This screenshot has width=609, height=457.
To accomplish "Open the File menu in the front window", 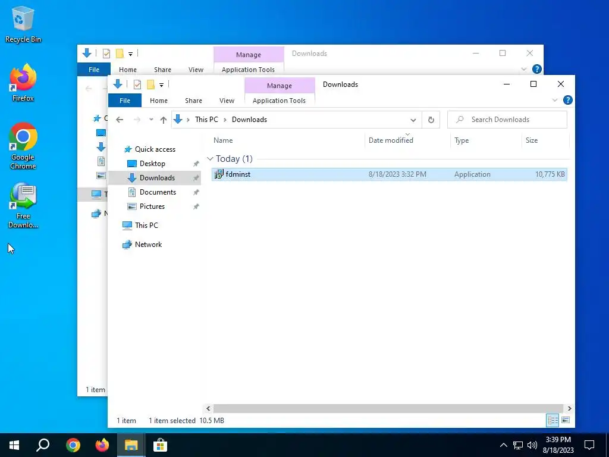I will tap(125, 100).
